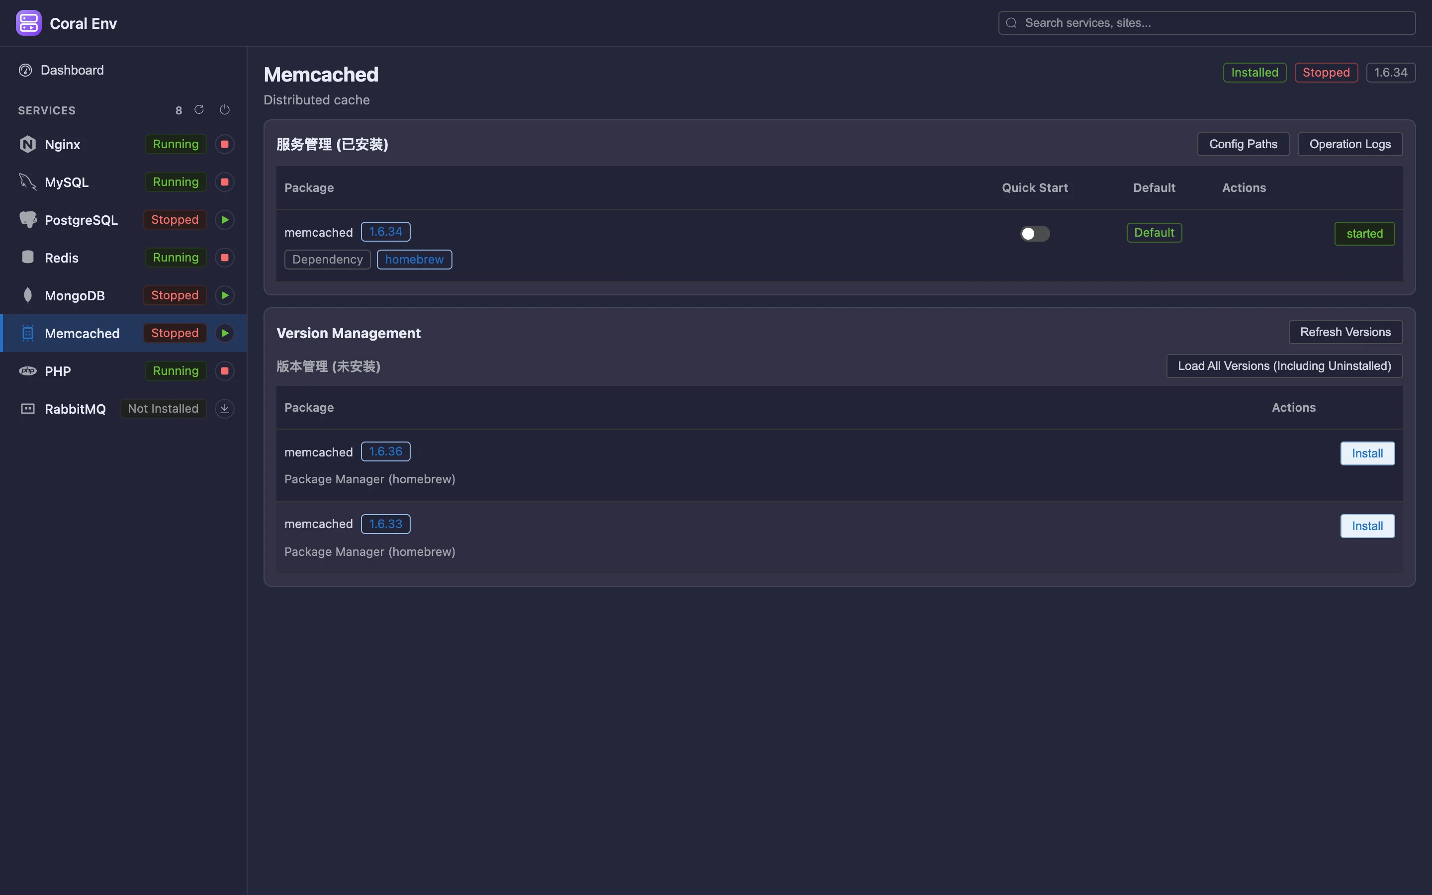Open Config Paths
1432x895 pixels.
pyautogui.click(x=1243, y=144)
